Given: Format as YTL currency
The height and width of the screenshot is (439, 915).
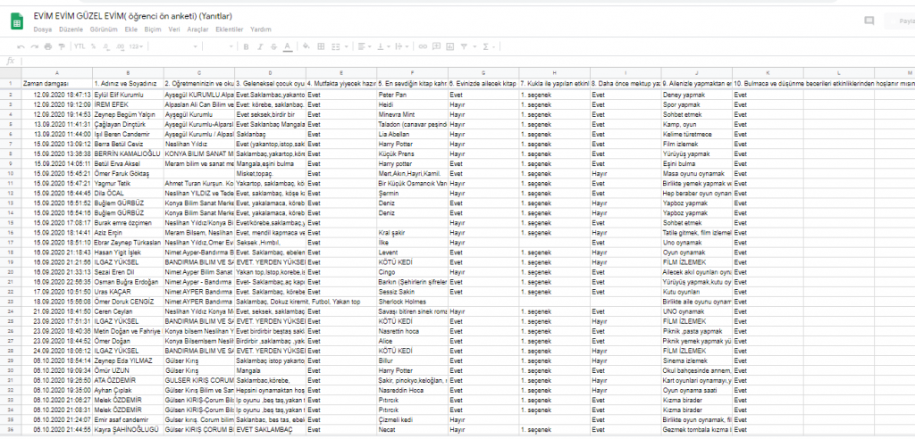Looking at the screenshot, I should pos(80,46).
